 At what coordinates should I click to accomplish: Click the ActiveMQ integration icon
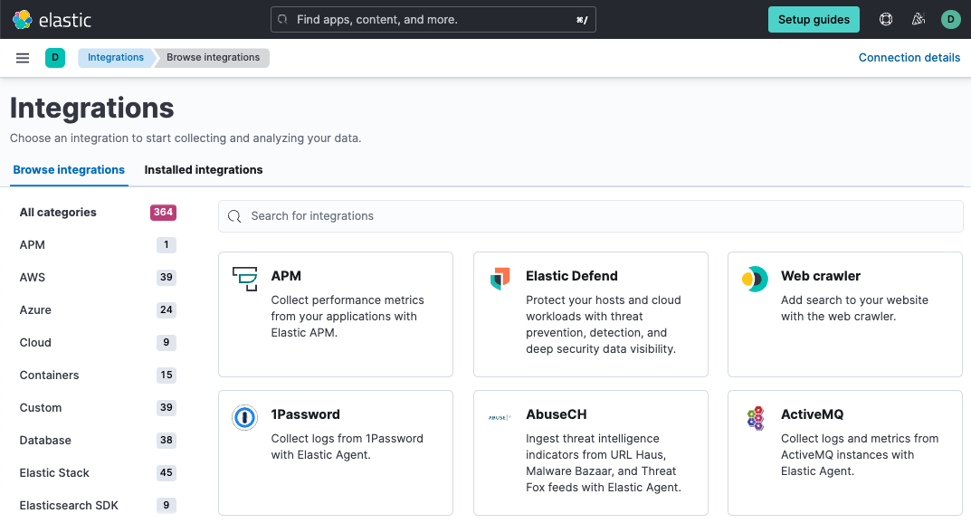click(754, 418)
